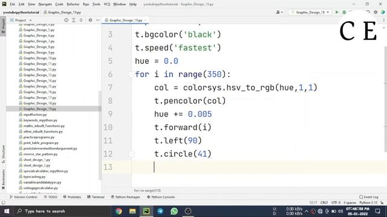The width and height of the screenshot is (387, 217).
Task: Click the Windows Start button
Action: tap(7, 211)
